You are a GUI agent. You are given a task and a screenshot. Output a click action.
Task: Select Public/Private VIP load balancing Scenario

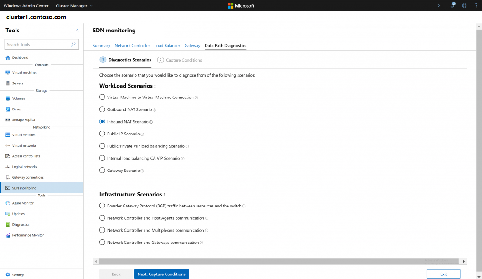click(x=102, y=146)
